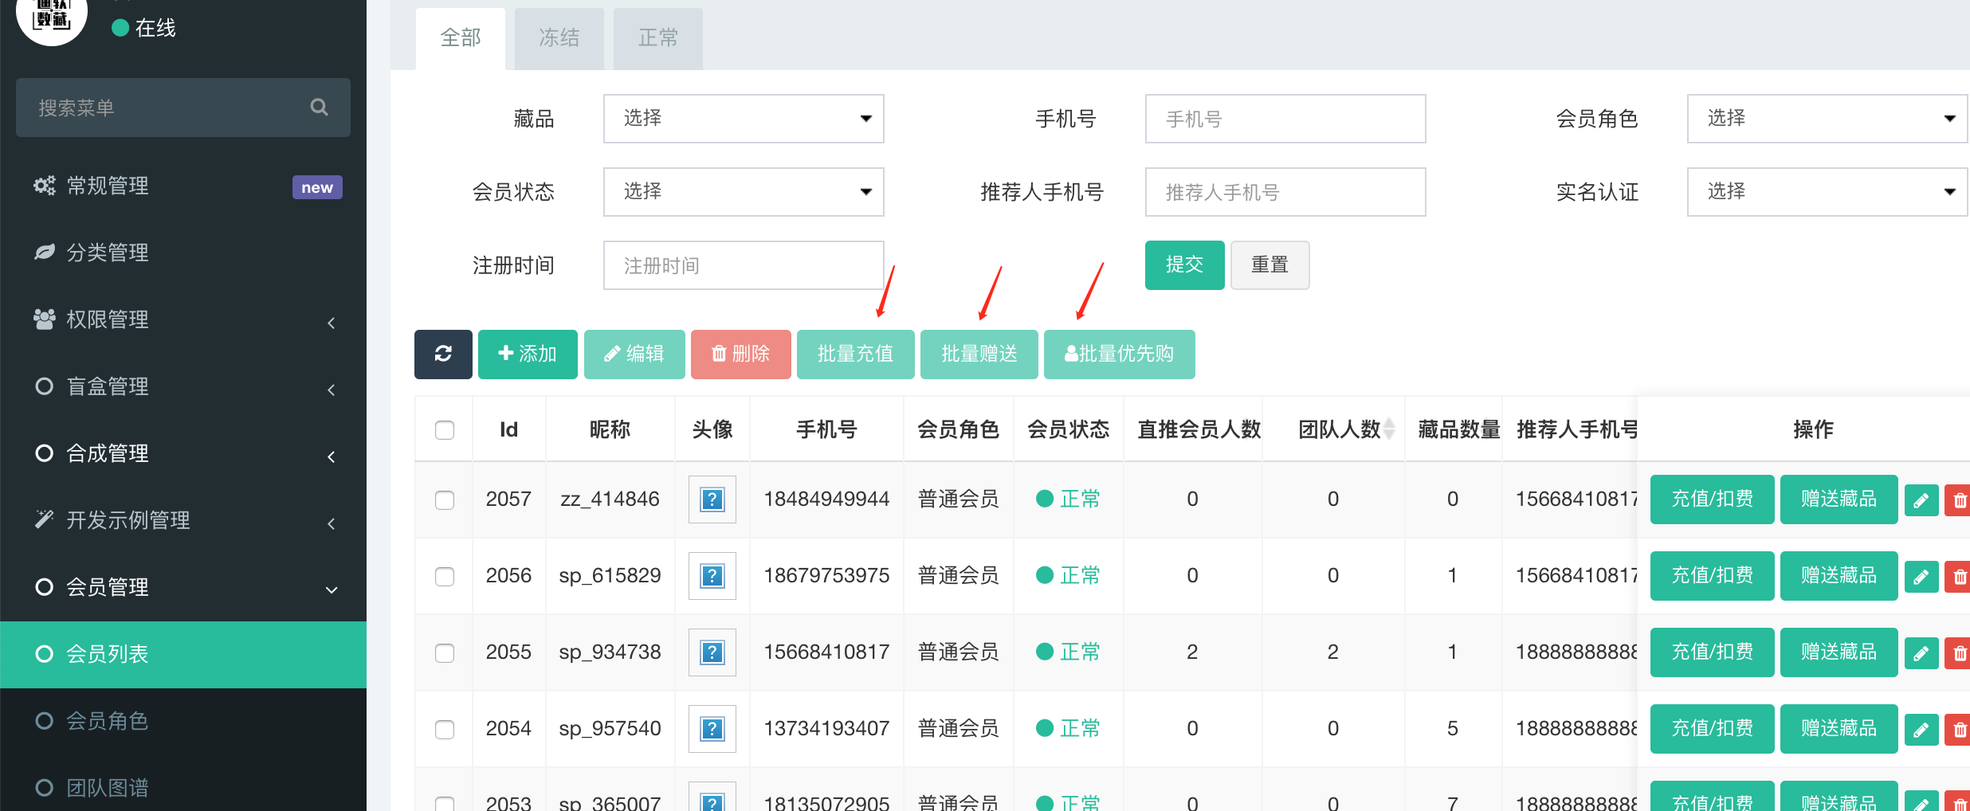
Task: Switch to the 冻结 tab
Action: tap(559, 38)
